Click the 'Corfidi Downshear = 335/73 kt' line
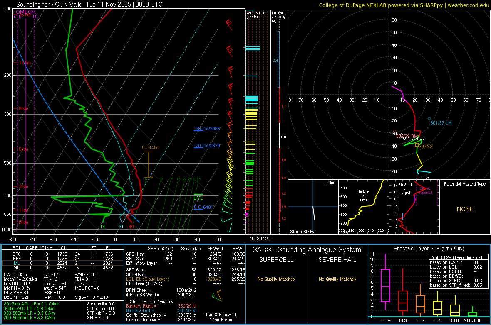The width and height of the screenshot is (491, 325). (161, 315)
